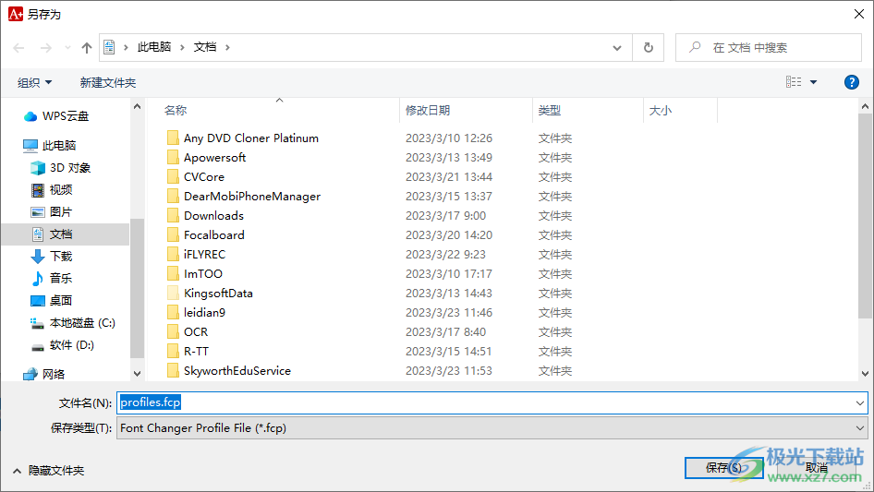Click the 文件名 input field
The width and height of the screenshot is (874, 492).
pos(485,402)
